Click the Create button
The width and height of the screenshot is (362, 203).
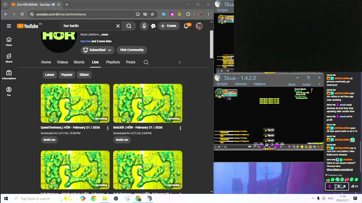pyautogui.click(x=168, y=26)
